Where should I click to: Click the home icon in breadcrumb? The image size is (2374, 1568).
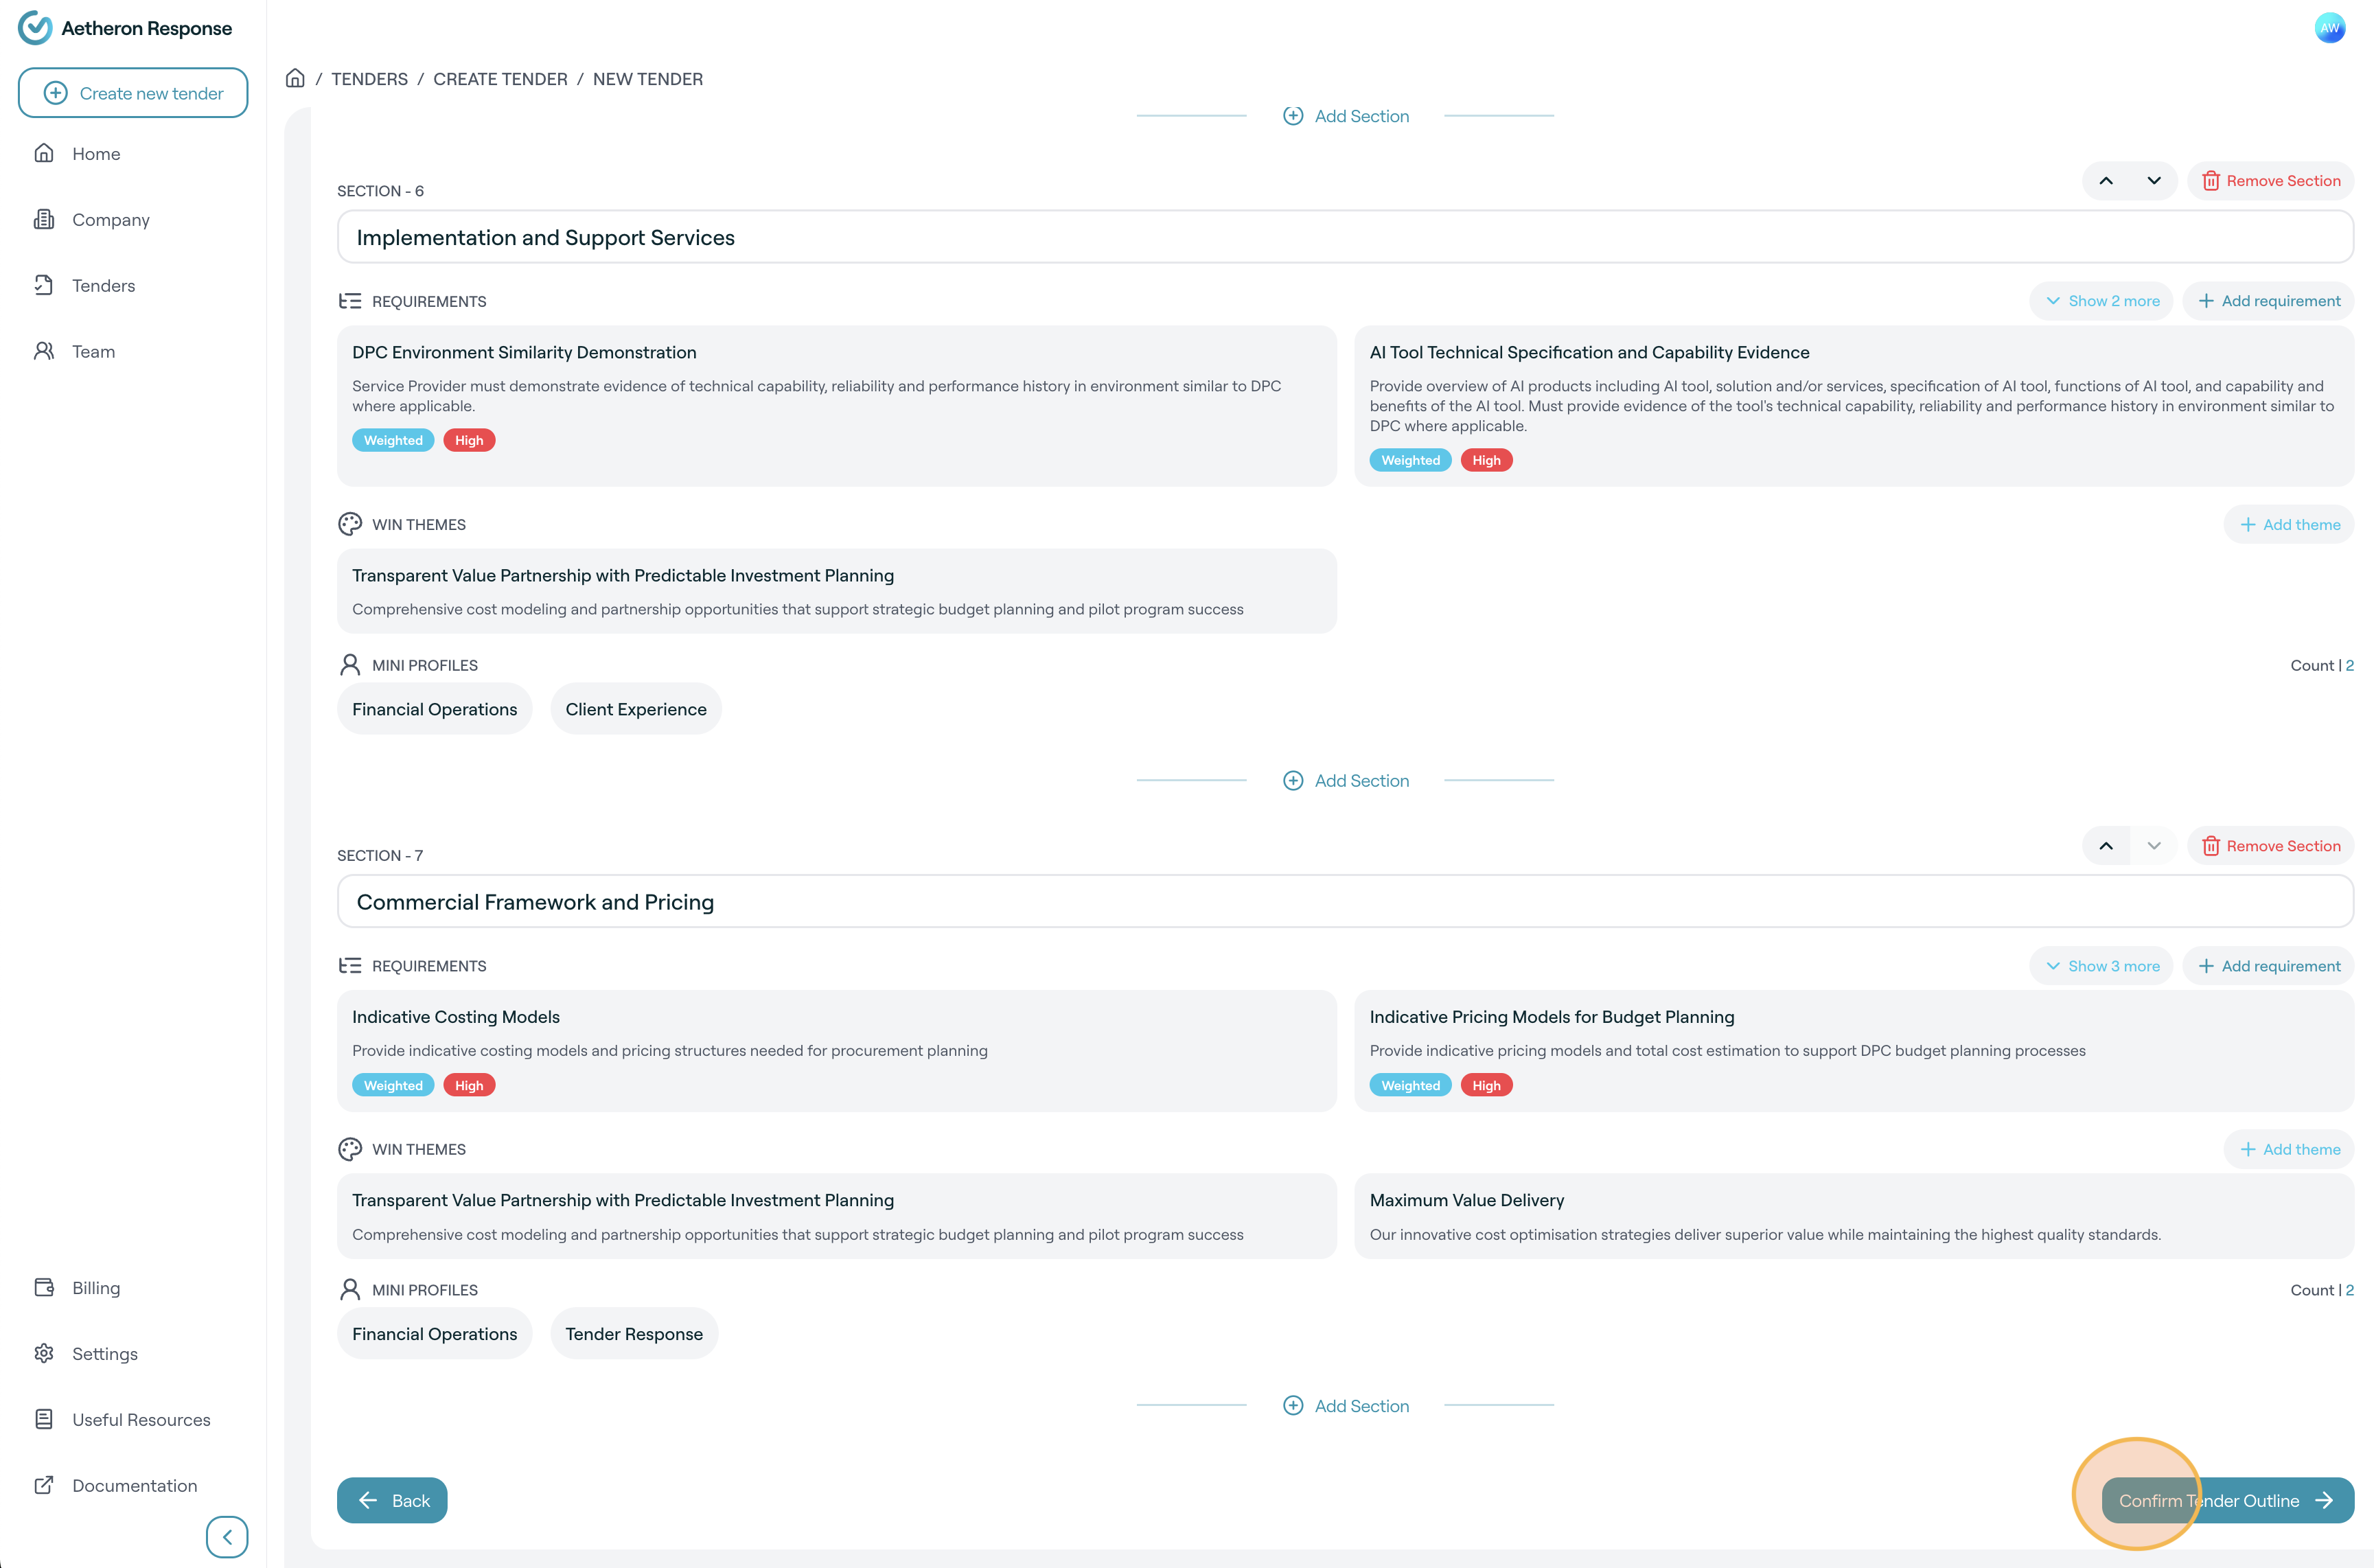295,78
